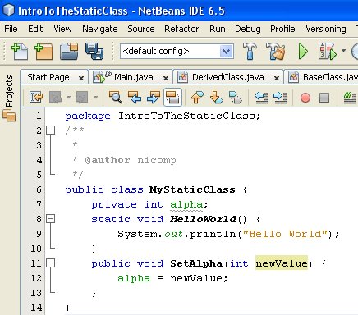Shift line right icon
Viewport: 358px width, 315px height.
click(x=280, y=98)
